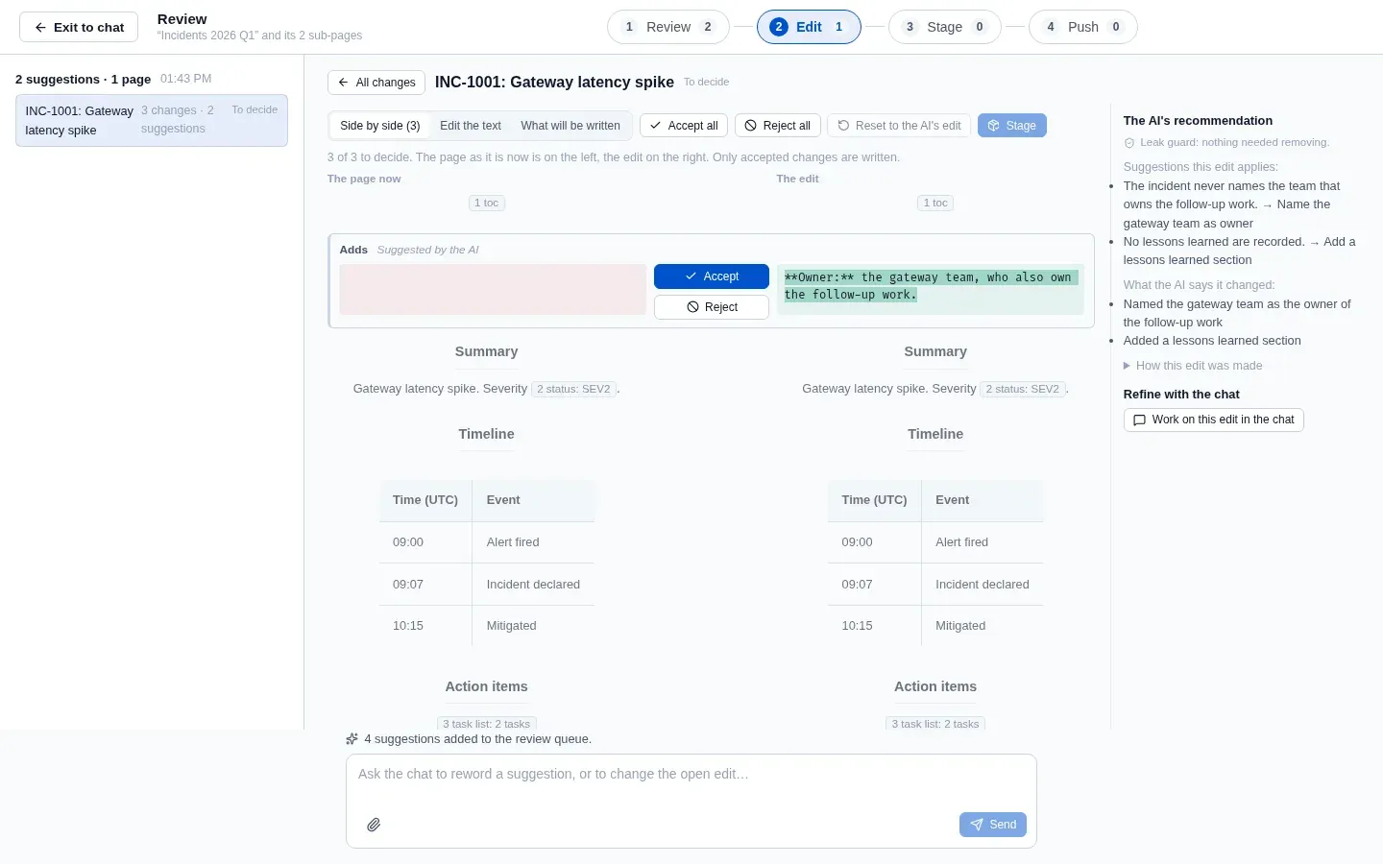Accept the added Owner line suggestion
Image resolution: width=1383 pixels, height=864 pixels.
pyautogui.click(x=712, y=276)
